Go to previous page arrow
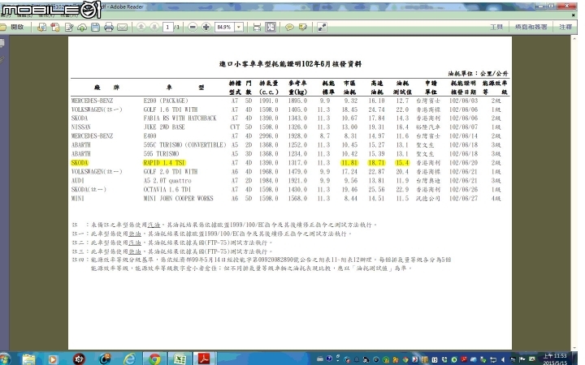Image resolution: width=585 pixels, height=365 pixels. [x=141, y=27]
